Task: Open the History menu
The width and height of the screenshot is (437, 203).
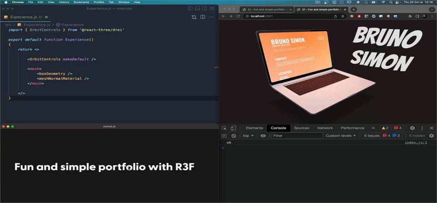Action: click(x=64, y=2)
